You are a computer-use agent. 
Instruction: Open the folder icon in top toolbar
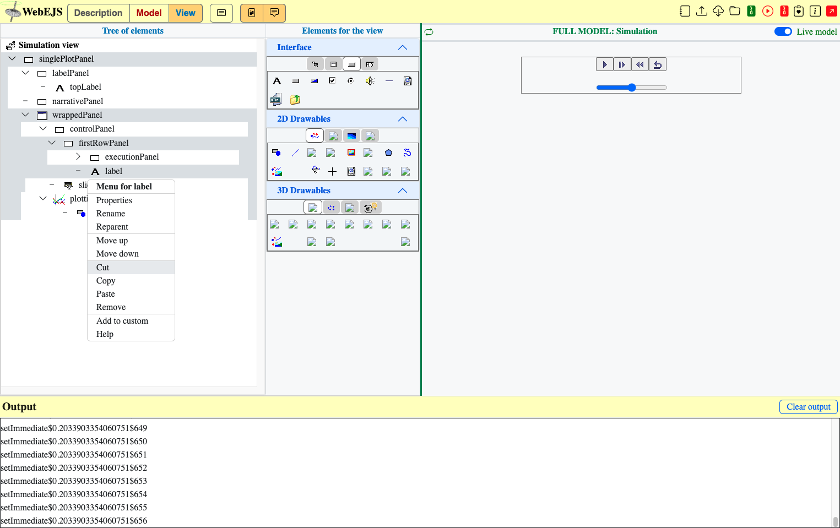point(734,11)
